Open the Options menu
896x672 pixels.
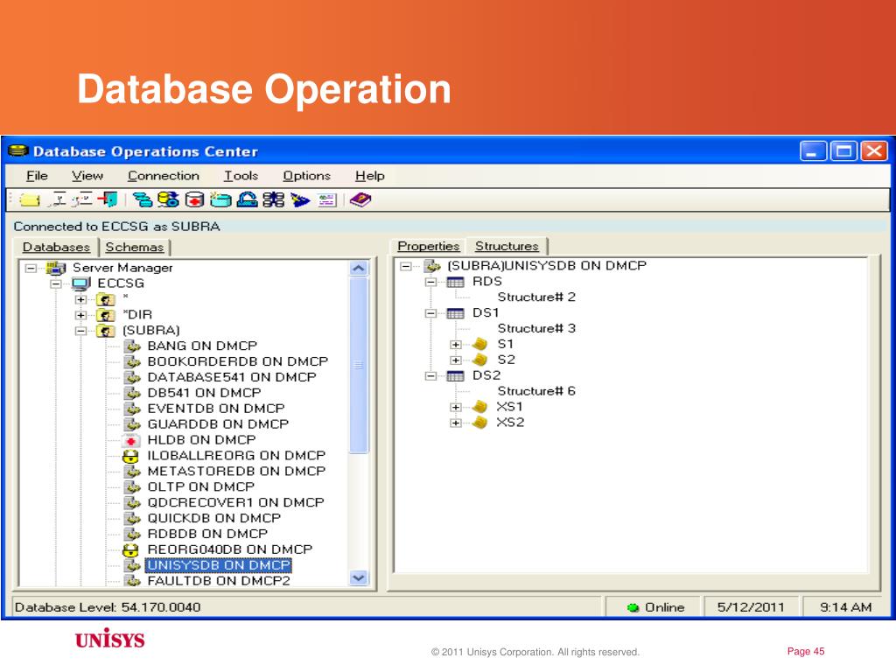[x=307, y=175]
